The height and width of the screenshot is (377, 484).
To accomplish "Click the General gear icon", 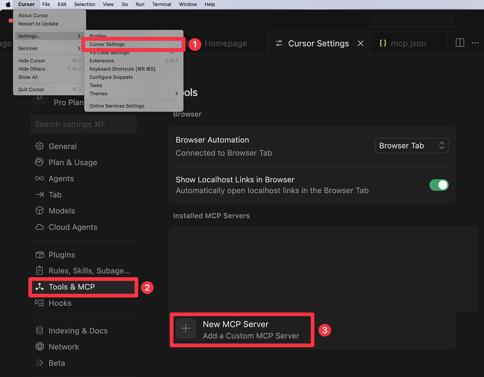I will 40,146.
